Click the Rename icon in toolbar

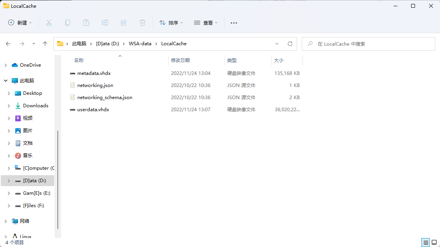105,23
